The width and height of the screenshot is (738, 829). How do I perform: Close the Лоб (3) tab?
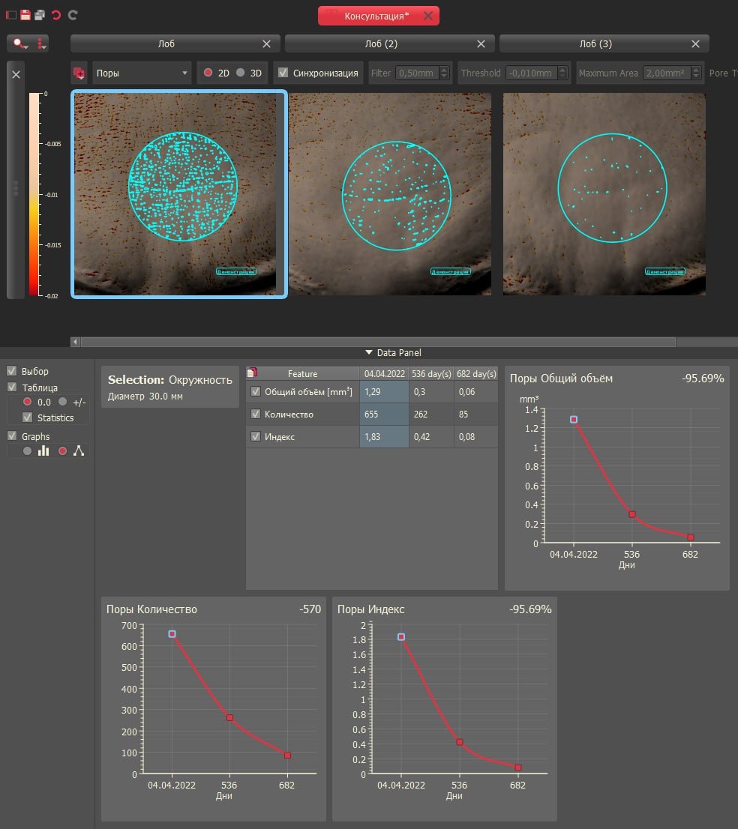coord(696,44)
